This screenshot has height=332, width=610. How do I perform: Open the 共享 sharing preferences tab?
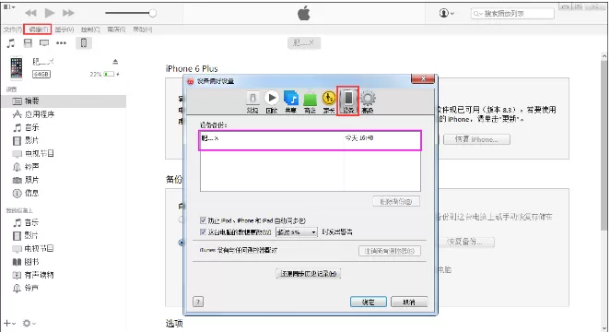[x=290, y=101]
